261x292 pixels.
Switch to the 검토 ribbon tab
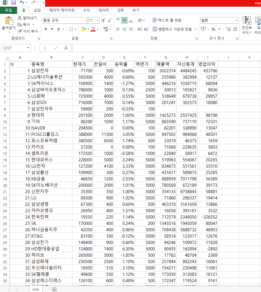click(x=121, y=10)
